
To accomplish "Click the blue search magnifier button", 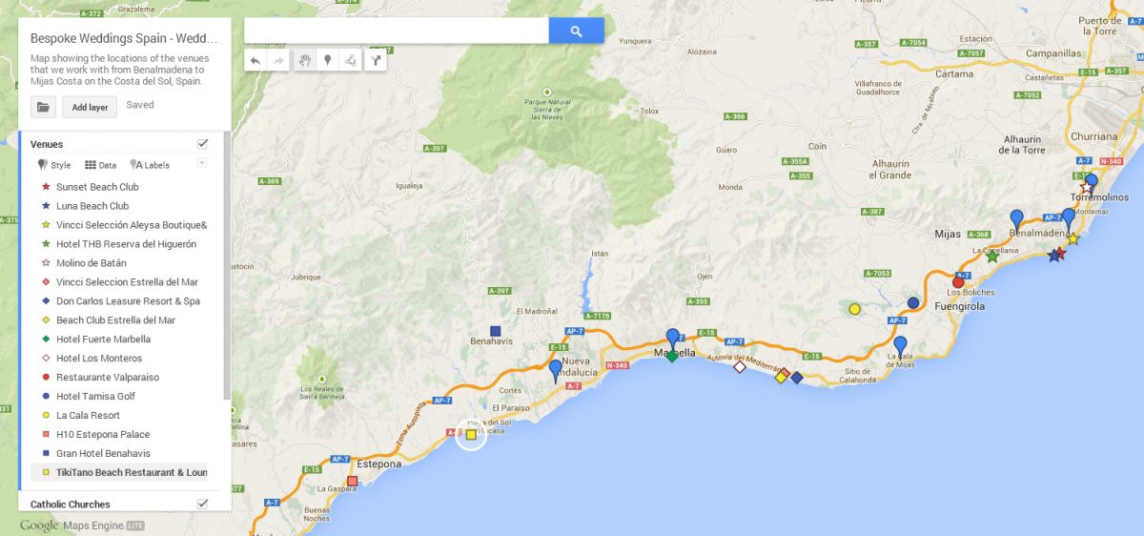I will tap(576, 31).
